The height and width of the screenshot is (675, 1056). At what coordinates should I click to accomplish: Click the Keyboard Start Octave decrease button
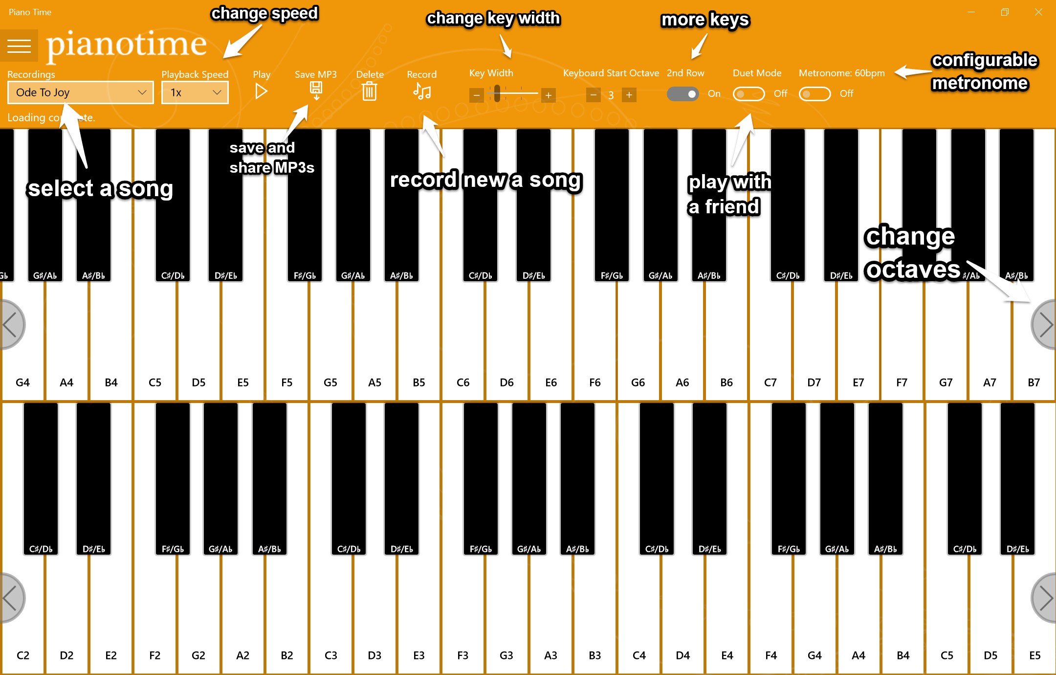tap(593, 94)
